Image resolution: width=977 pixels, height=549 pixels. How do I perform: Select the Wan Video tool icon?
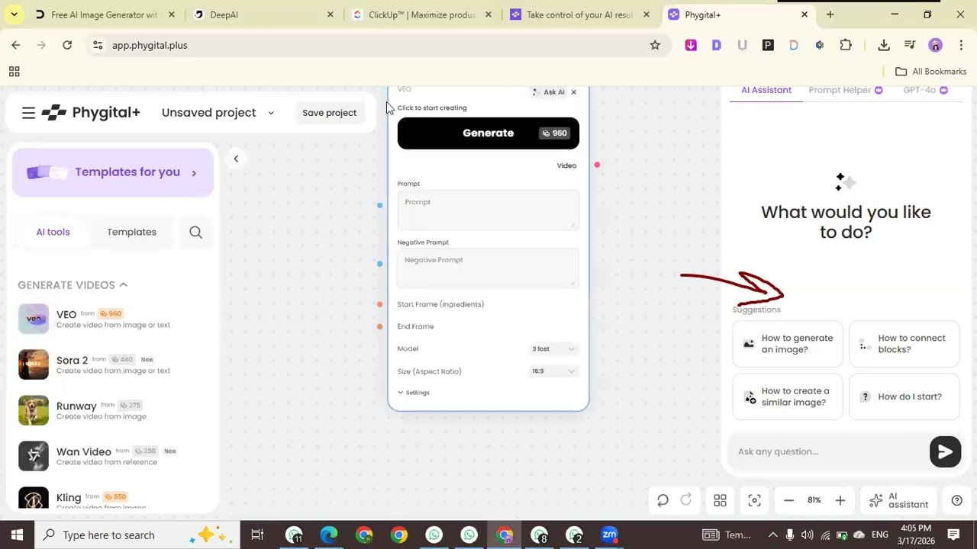34,456
